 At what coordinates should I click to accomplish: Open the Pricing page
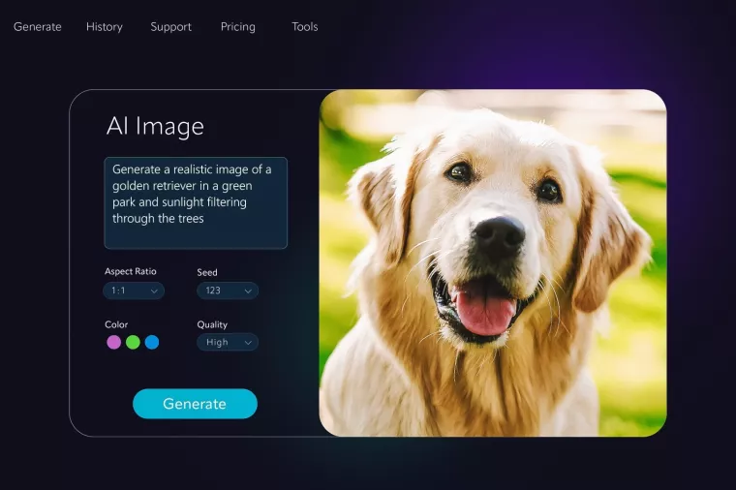click(238, 27)
